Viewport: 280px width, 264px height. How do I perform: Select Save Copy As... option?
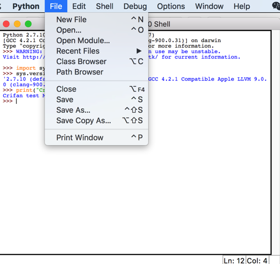tap(96, 120)
